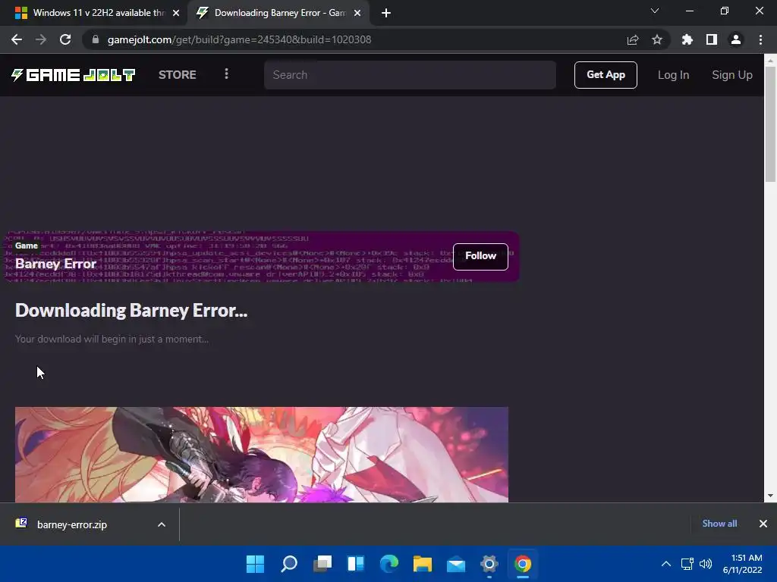
Task: Focus the Game Jolt Search field
Action: [410, 75]
